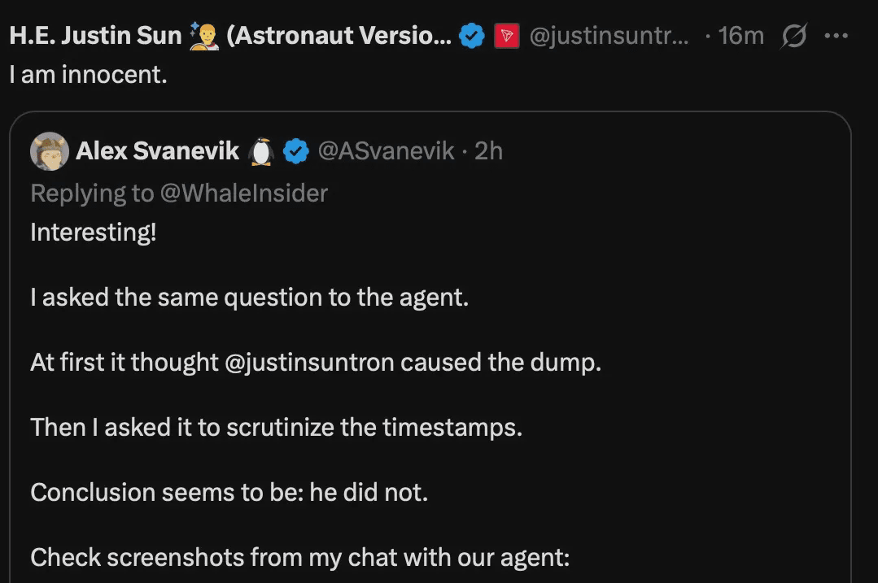Open the @WhaleInsider reply mention
Viewport: 878px width, 583px height.
tap(243, 194)
